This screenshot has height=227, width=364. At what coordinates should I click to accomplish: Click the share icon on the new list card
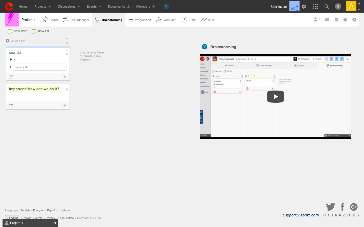pyautogui.click(x=11, y=77)
